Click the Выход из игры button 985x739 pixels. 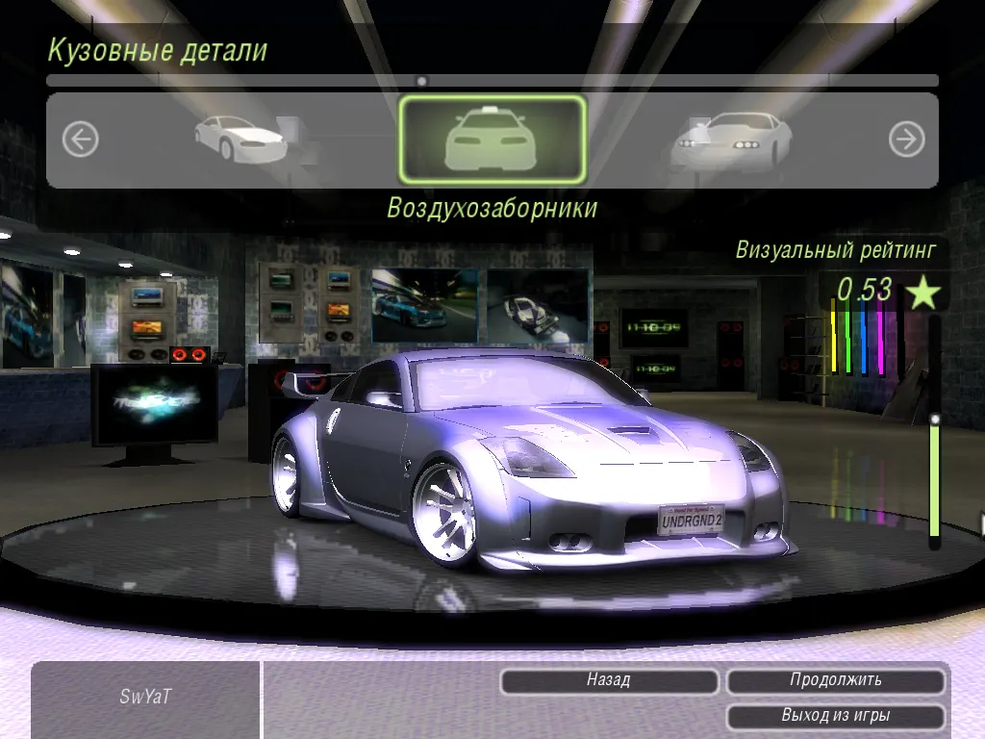tap(836, 716)
